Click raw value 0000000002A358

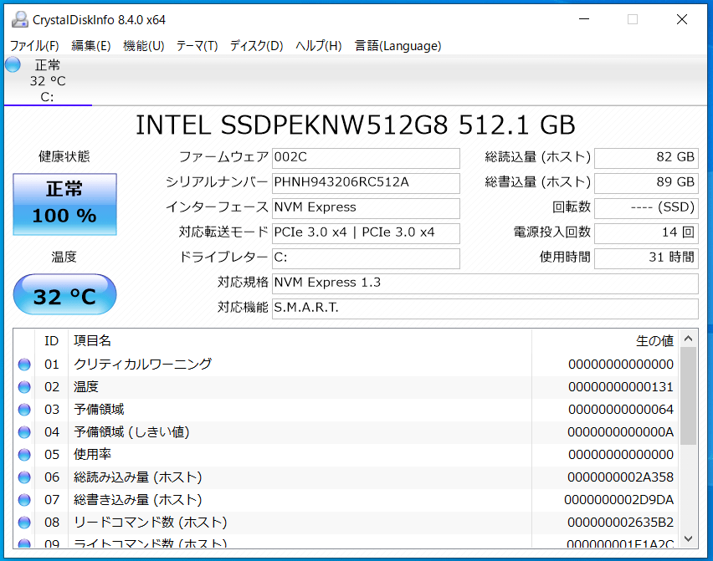(x=620, y=477)
